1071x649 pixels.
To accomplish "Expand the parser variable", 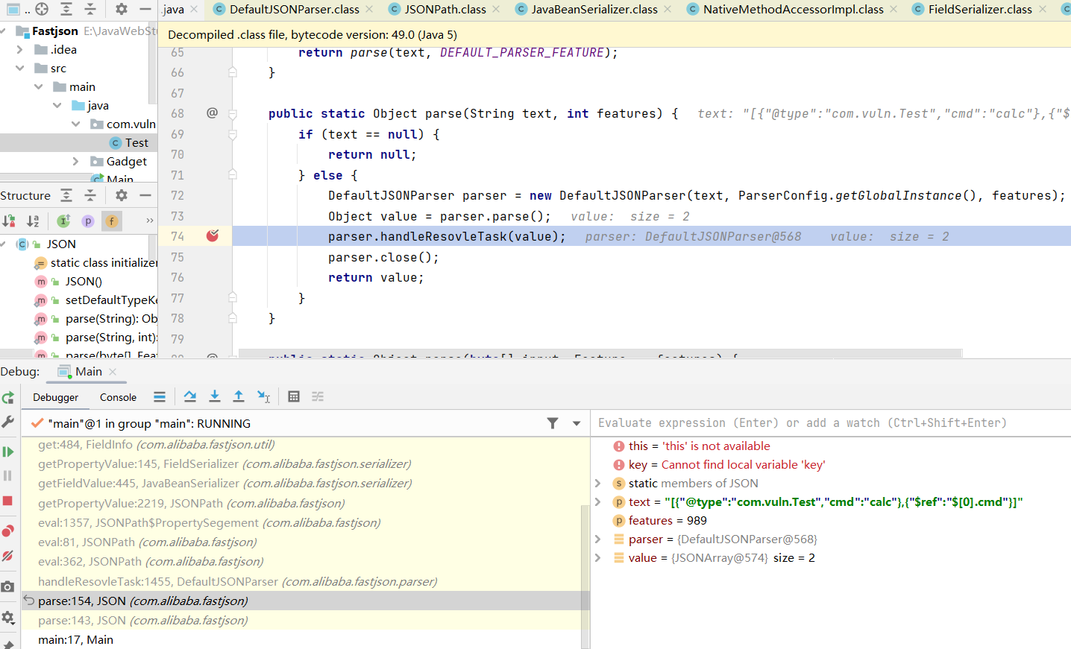I will click(597, 539).
